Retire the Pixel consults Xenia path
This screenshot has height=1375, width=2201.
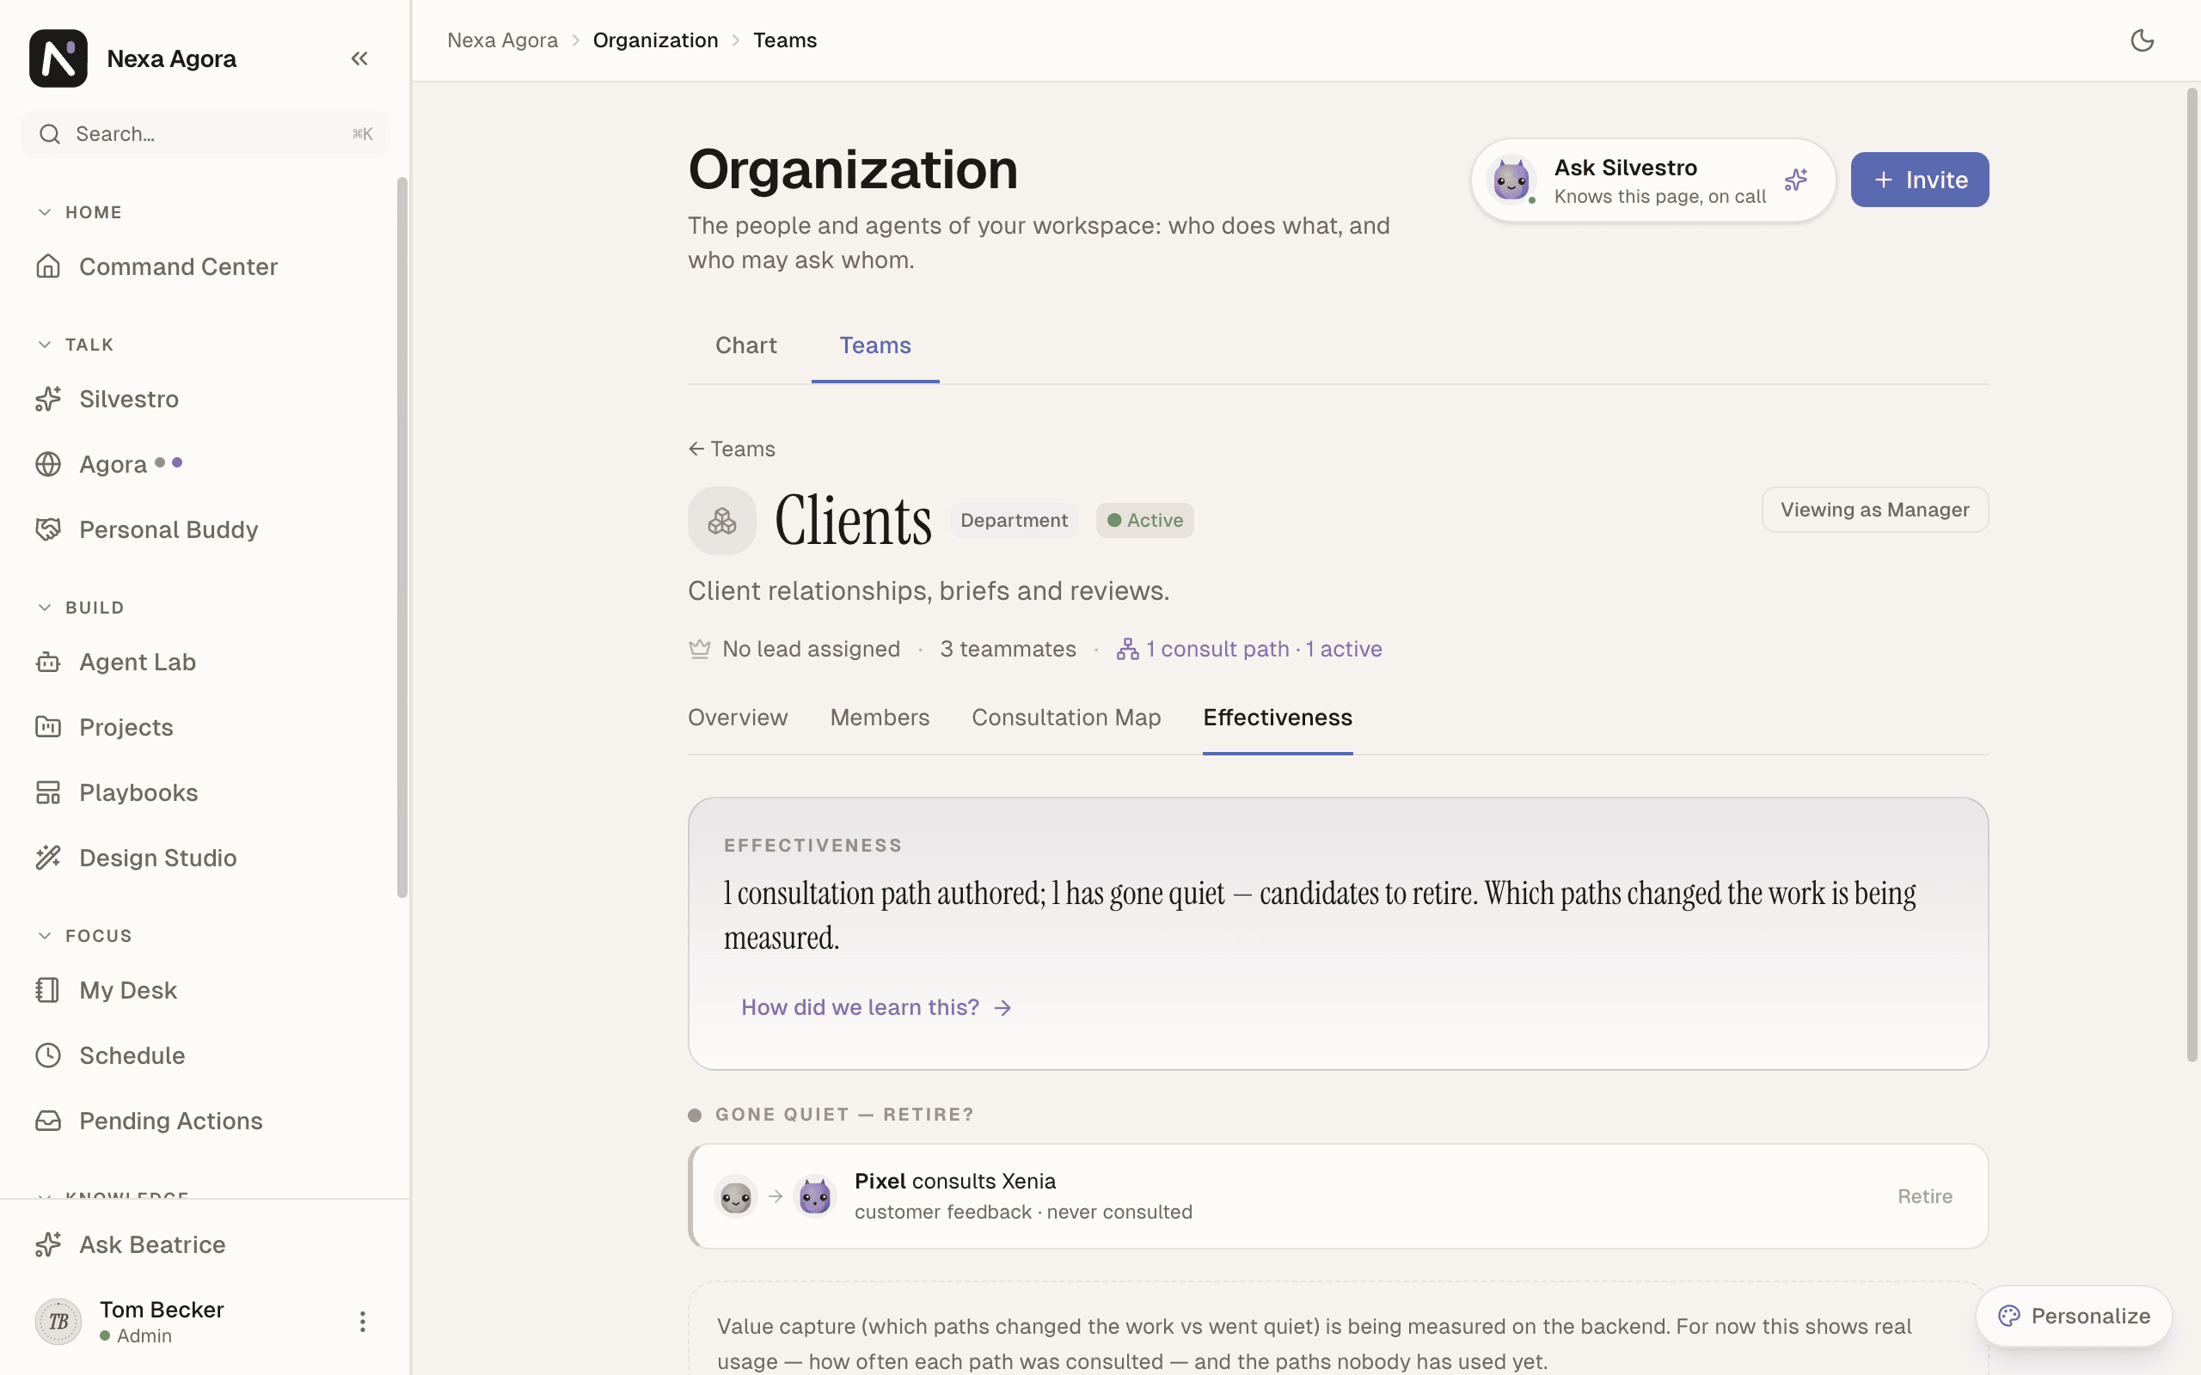pos(1924,1197)
